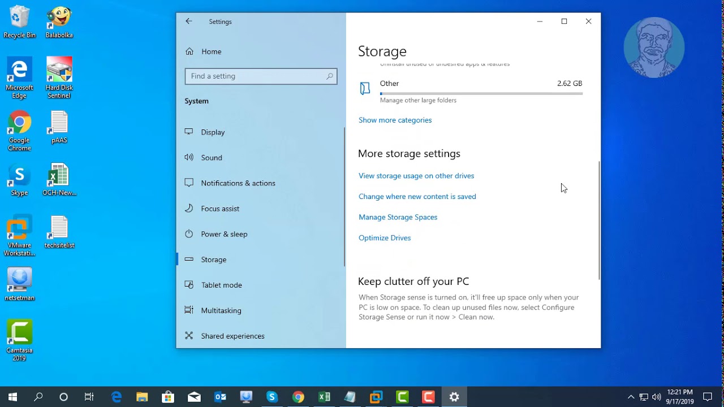Open Skype desktop shortcut

(19, 180)
